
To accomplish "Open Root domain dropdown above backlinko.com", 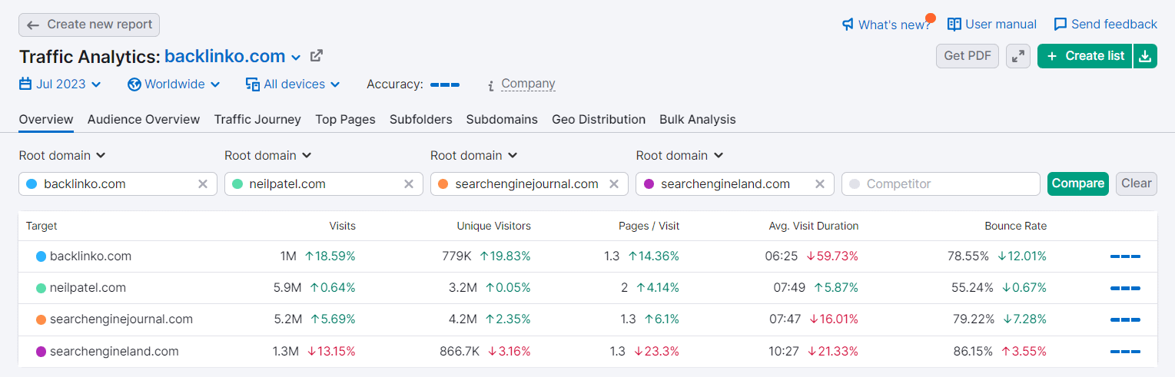I will click(x=62, y=156).
